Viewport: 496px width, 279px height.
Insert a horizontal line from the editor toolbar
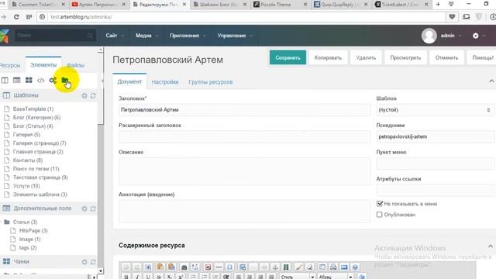coord(219,267)
